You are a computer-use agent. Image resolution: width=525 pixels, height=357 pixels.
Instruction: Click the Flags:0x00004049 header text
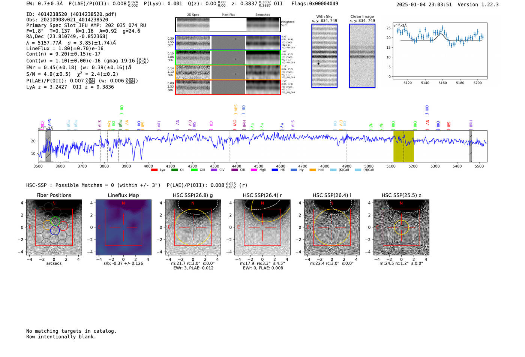[x=315, y=4]
